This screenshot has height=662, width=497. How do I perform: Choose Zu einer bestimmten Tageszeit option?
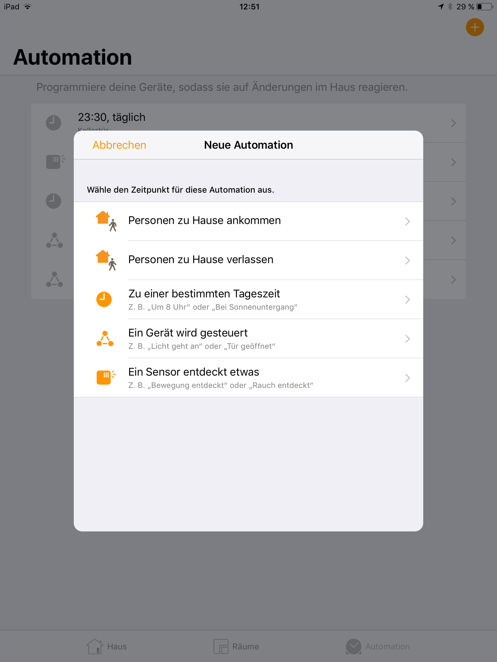(x=248, y=299)
